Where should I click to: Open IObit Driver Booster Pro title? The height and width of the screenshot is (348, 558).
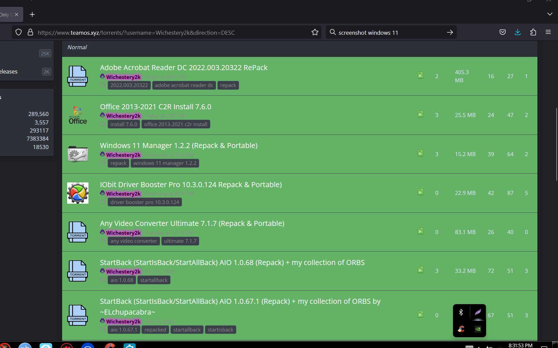191,184
